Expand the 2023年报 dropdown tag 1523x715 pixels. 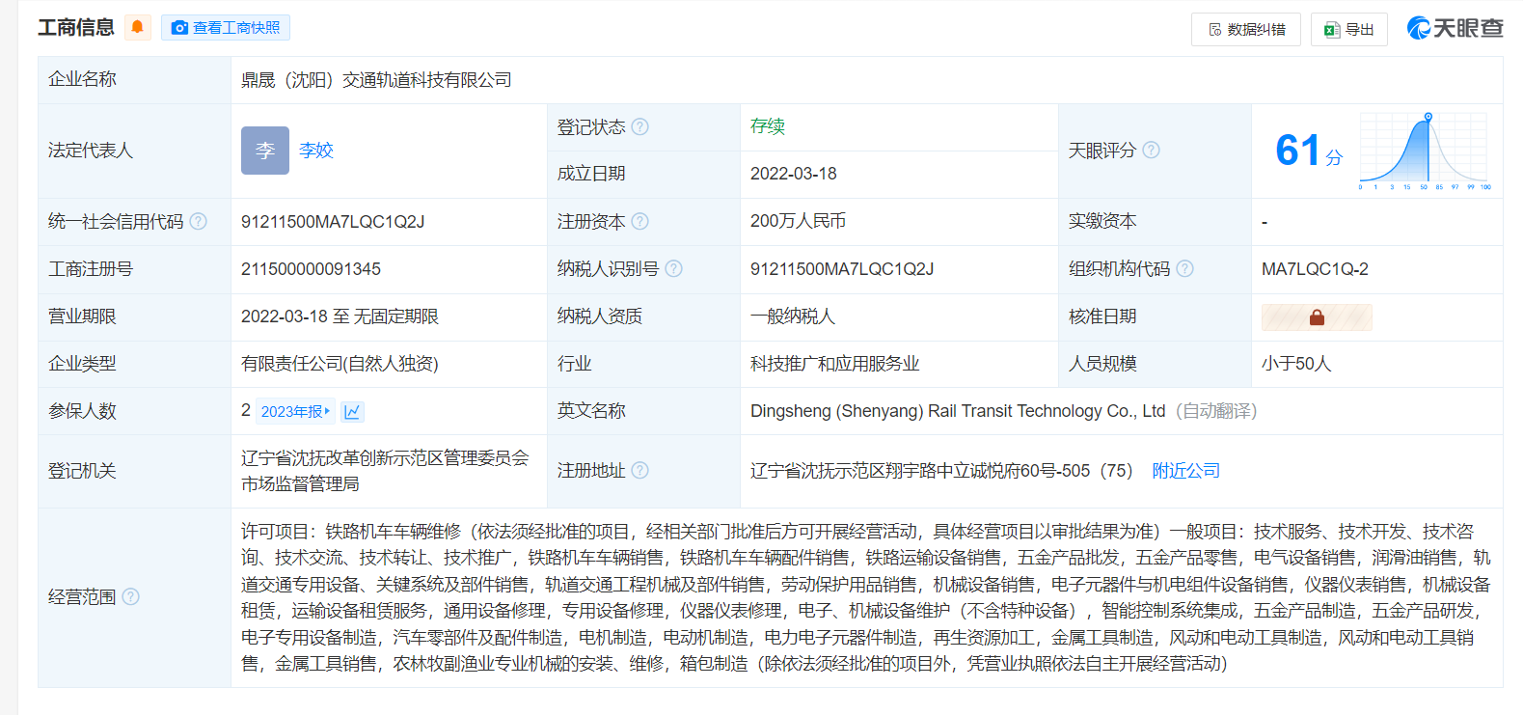pyautogui.click(x=295, y=412)
